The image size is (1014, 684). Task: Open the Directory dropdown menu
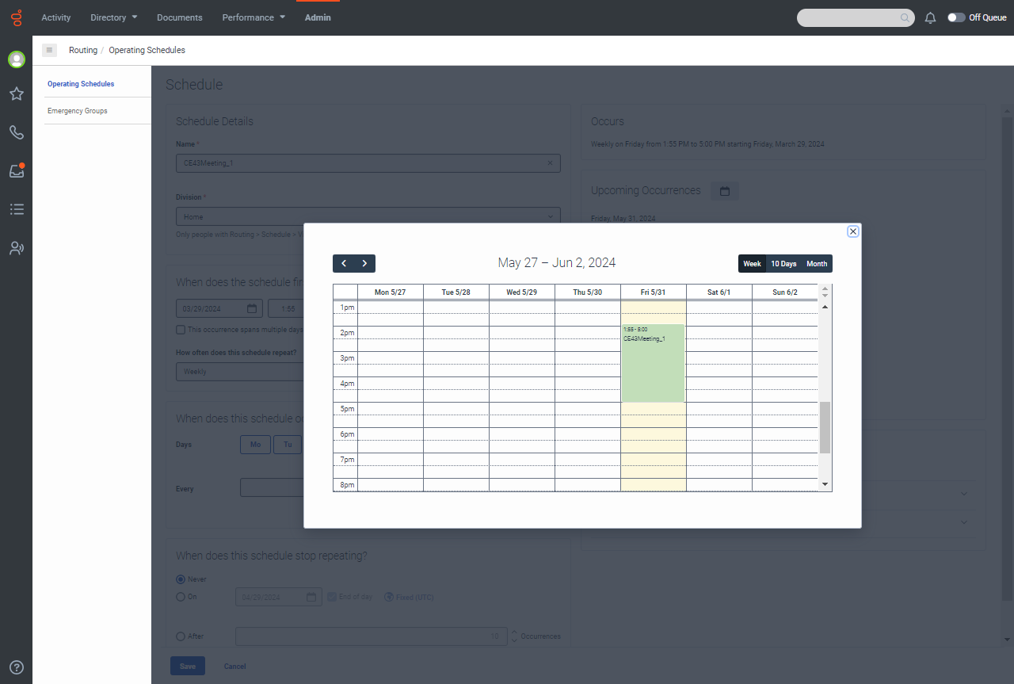[113, 17]
